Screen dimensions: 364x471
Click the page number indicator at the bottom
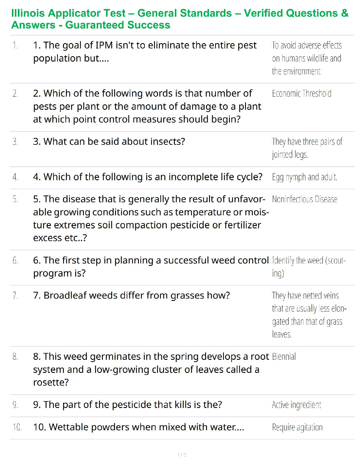(182, 455)
